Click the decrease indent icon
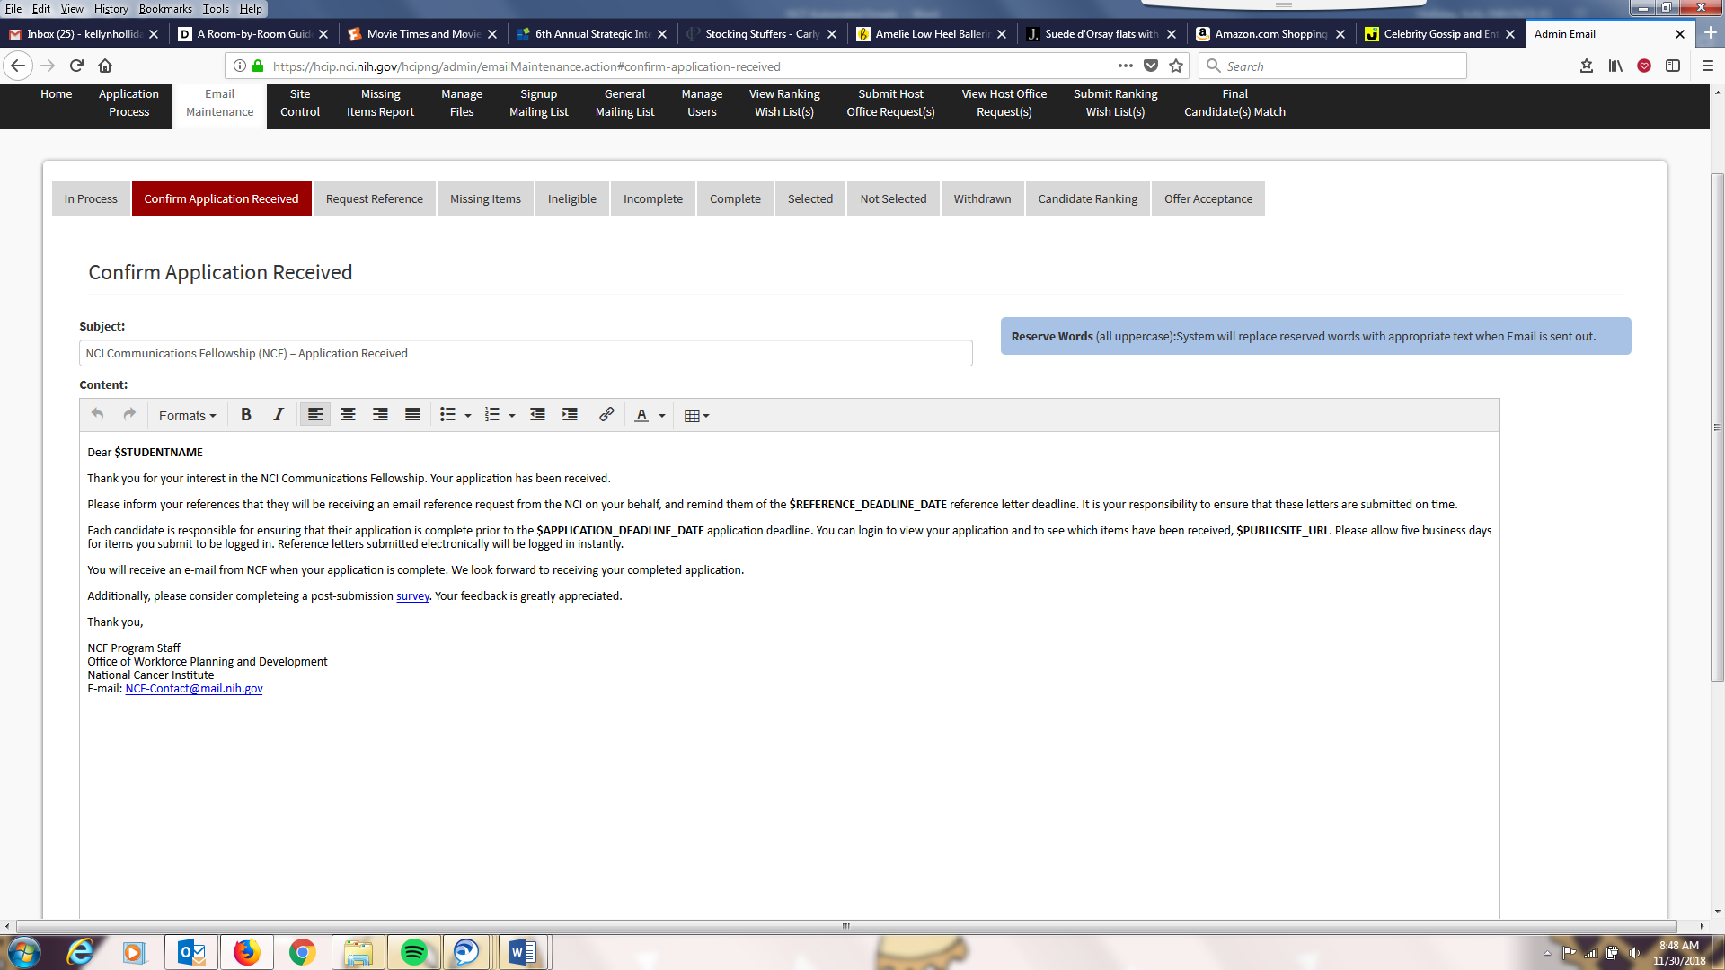This screenshot has height=970, width=1725. pyautogui.click(x=537, y=415)
